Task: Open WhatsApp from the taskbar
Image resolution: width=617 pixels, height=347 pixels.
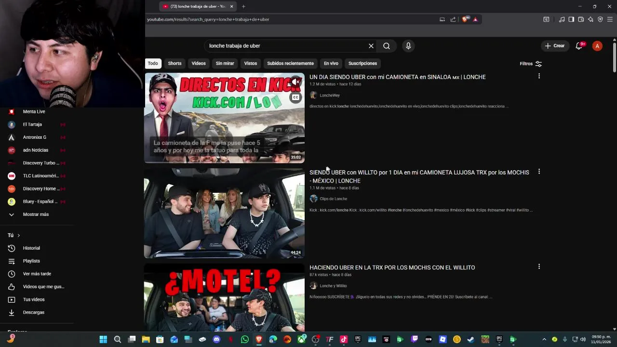Action: 245,339
